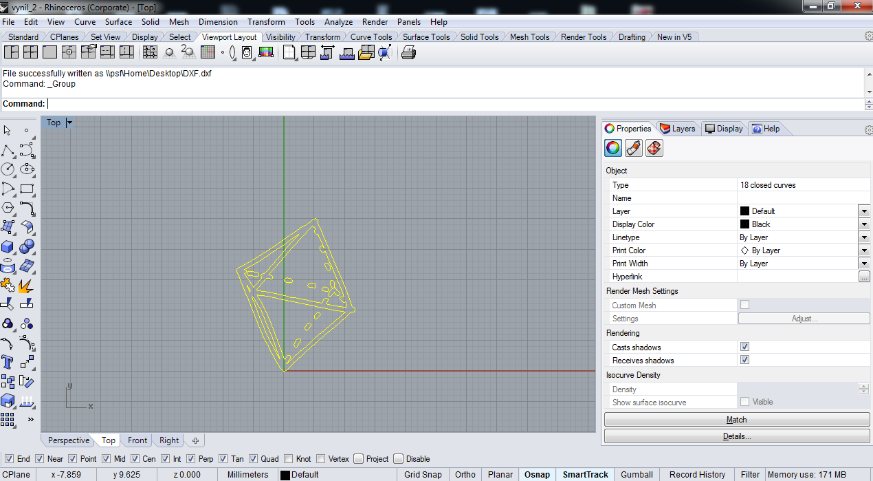This screenshot has width=873, height=481.
Task: Select the Explode tool
Action: click(x=27, y=285)
